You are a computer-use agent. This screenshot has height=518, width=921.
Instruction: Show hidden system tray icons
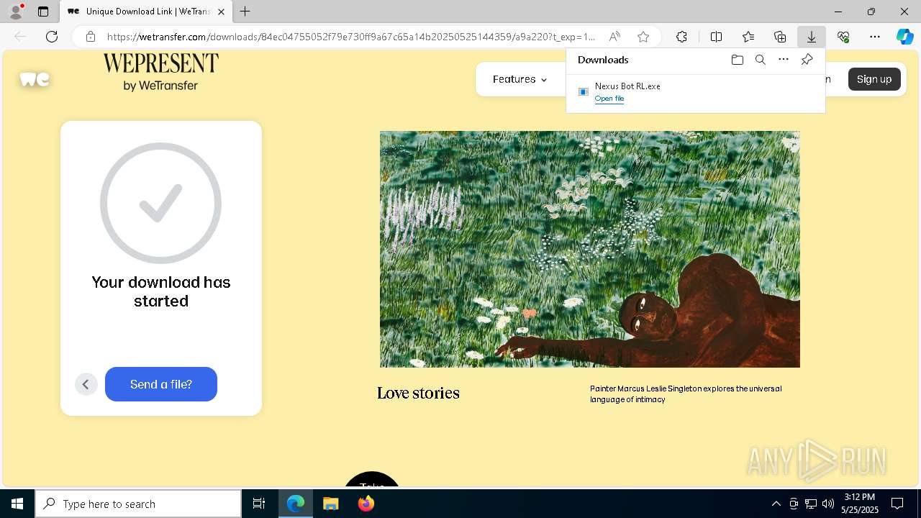(x=776, y=504)
